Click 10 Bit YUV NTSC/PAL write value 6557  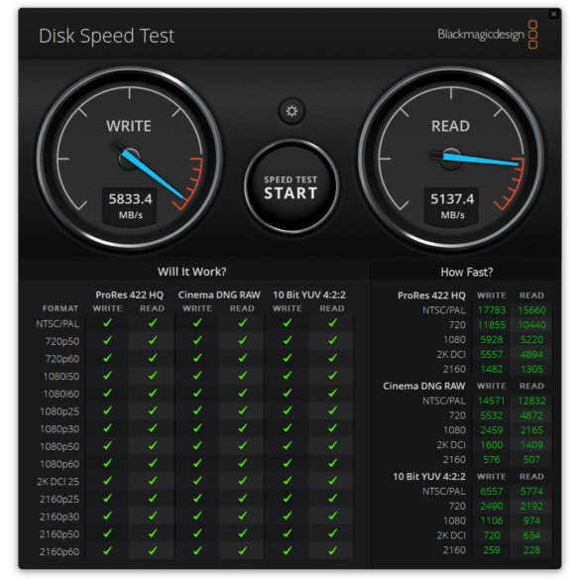[x=492, y=491]
